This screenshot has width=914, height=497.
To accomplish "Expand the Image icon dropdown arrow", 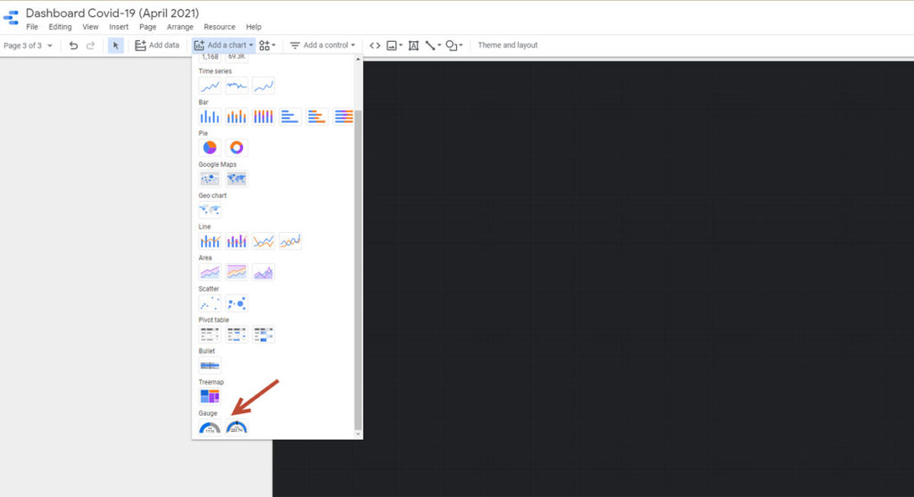I will 401,46.
